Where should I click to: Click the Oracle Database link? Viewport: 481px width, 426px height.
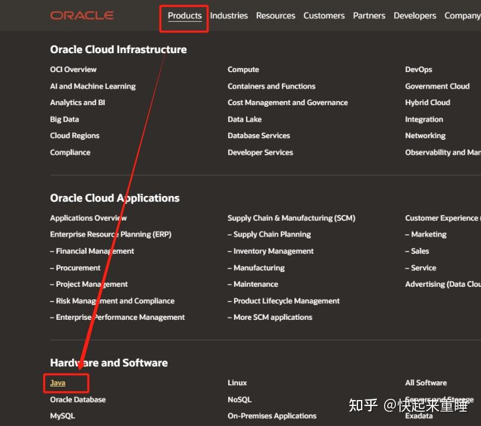78,399
